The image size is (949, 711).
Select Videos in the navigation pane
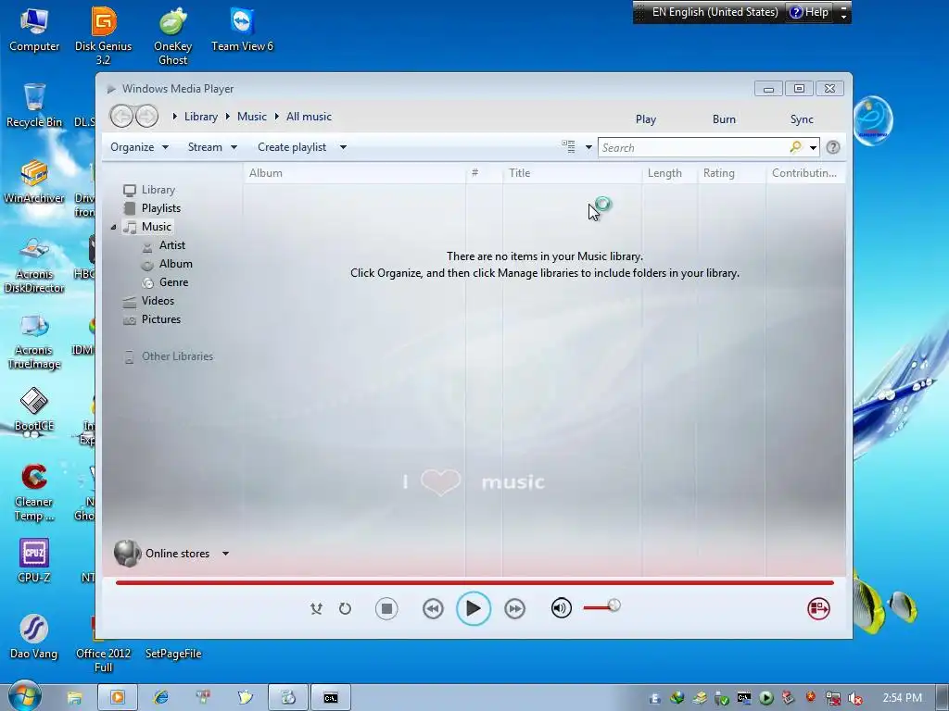point(158,301)
